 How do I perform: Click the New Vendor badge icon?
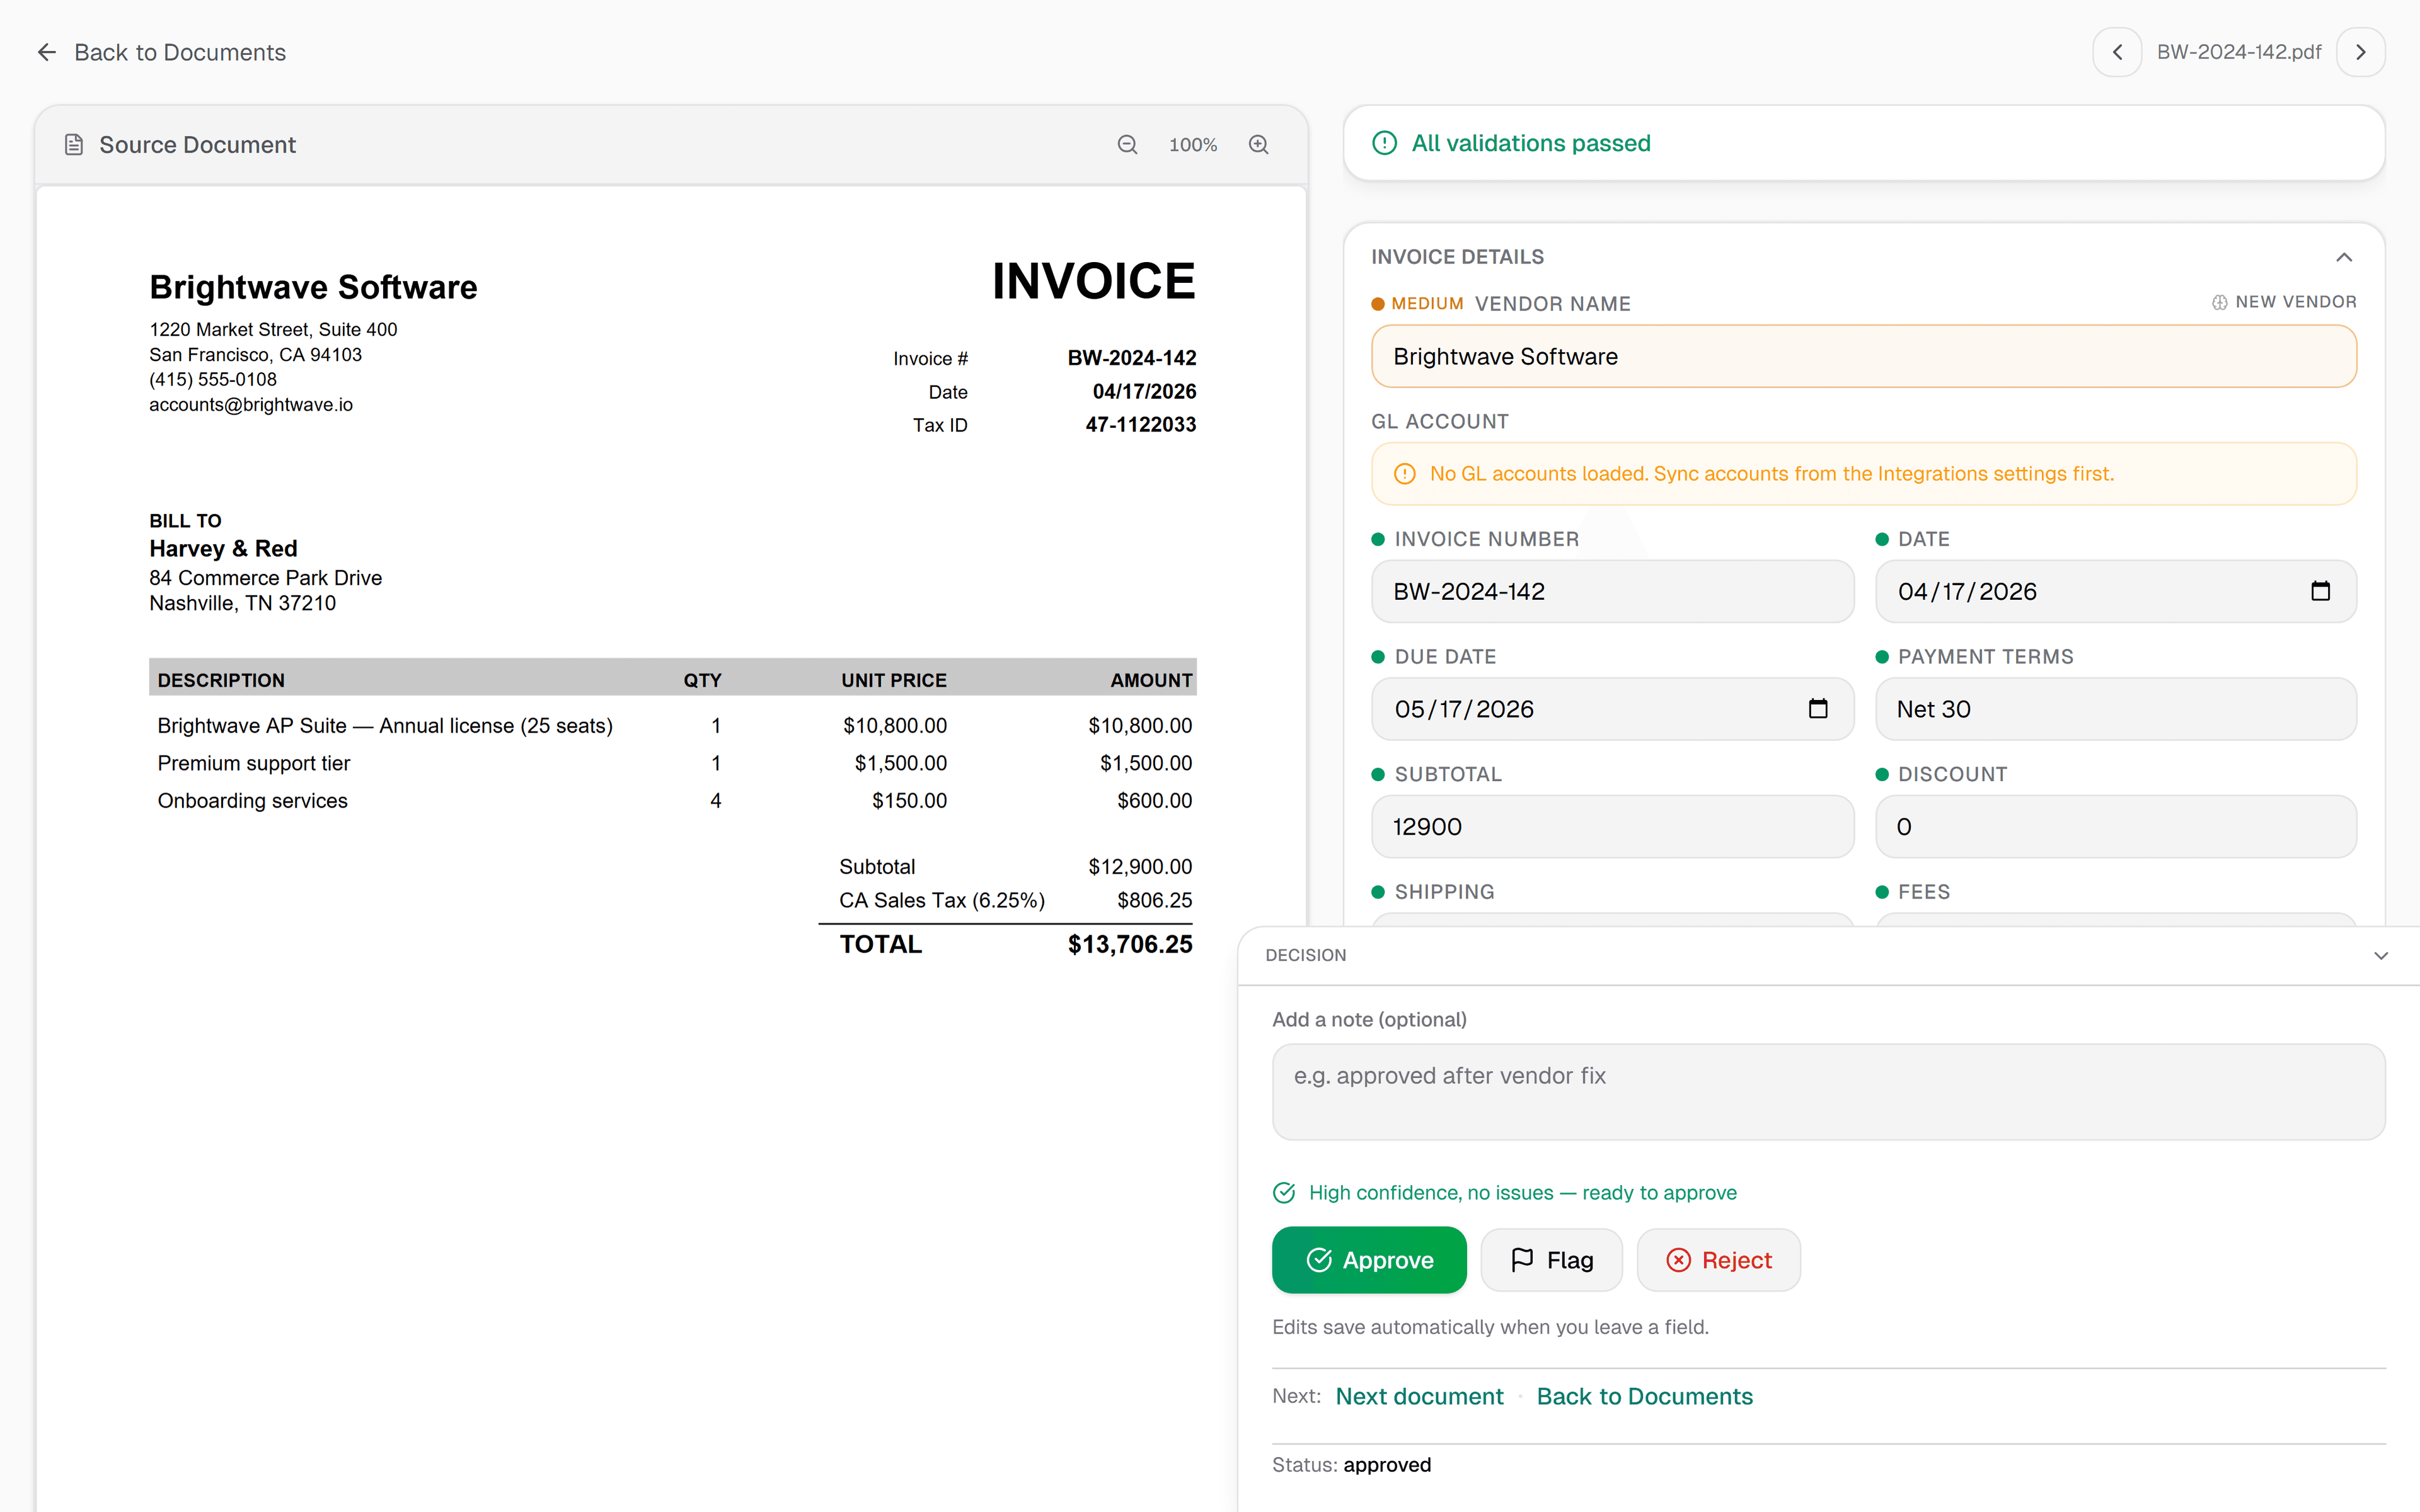point(2219,302)
